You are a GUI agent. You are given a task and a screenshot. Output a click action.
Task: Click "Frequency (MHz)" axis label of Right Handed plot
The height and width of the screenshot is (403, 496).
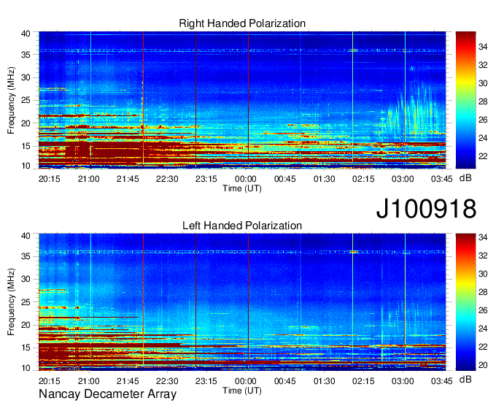pyautogui.click(x=11, y=100)
